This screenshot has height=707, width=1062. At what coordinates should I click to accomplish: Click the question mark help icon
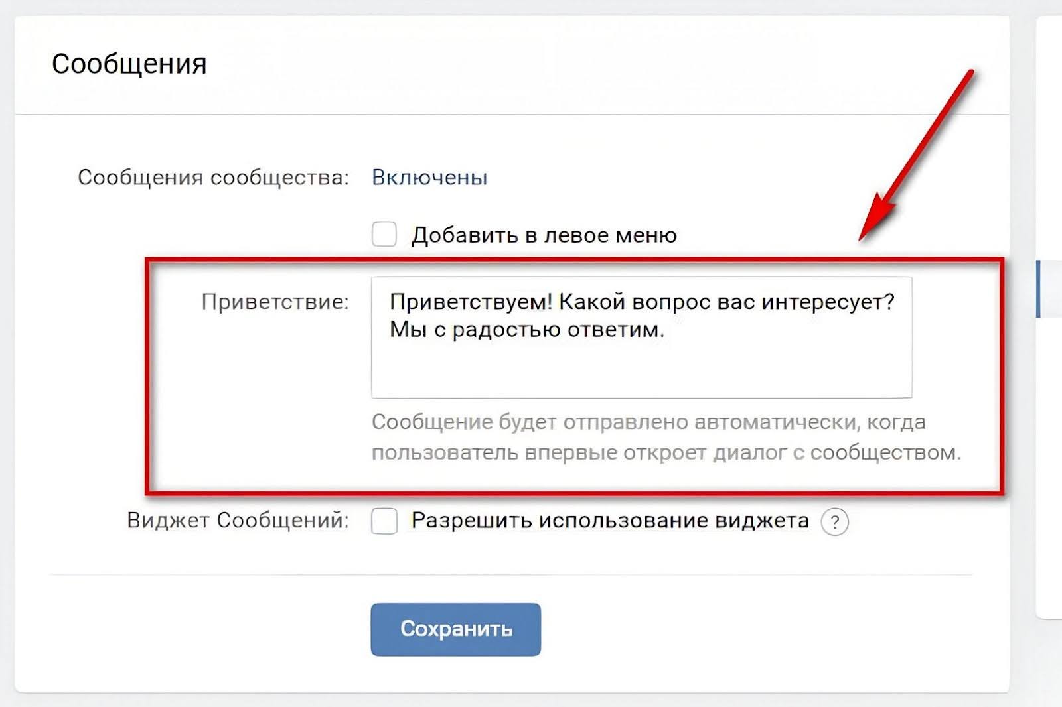(x=834, y=522)
